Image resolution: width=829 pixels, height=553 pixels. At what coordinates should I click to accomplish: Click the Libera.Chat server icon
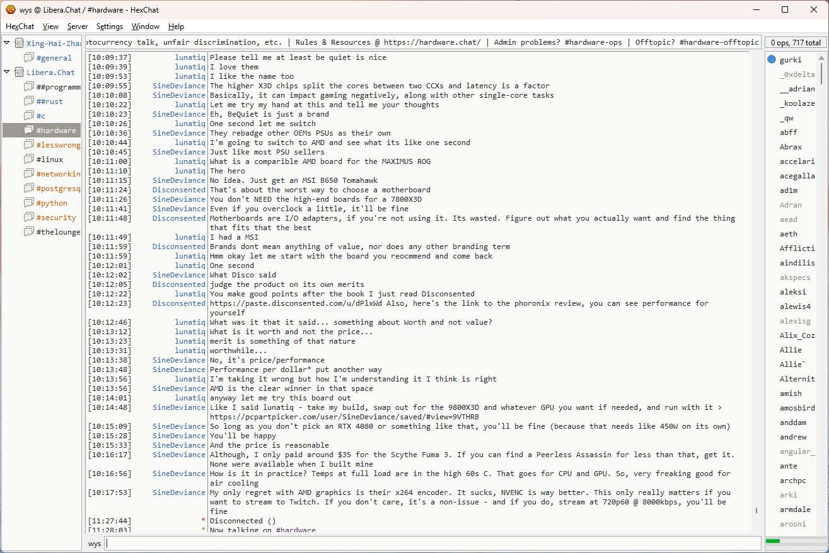click(19, 73)
